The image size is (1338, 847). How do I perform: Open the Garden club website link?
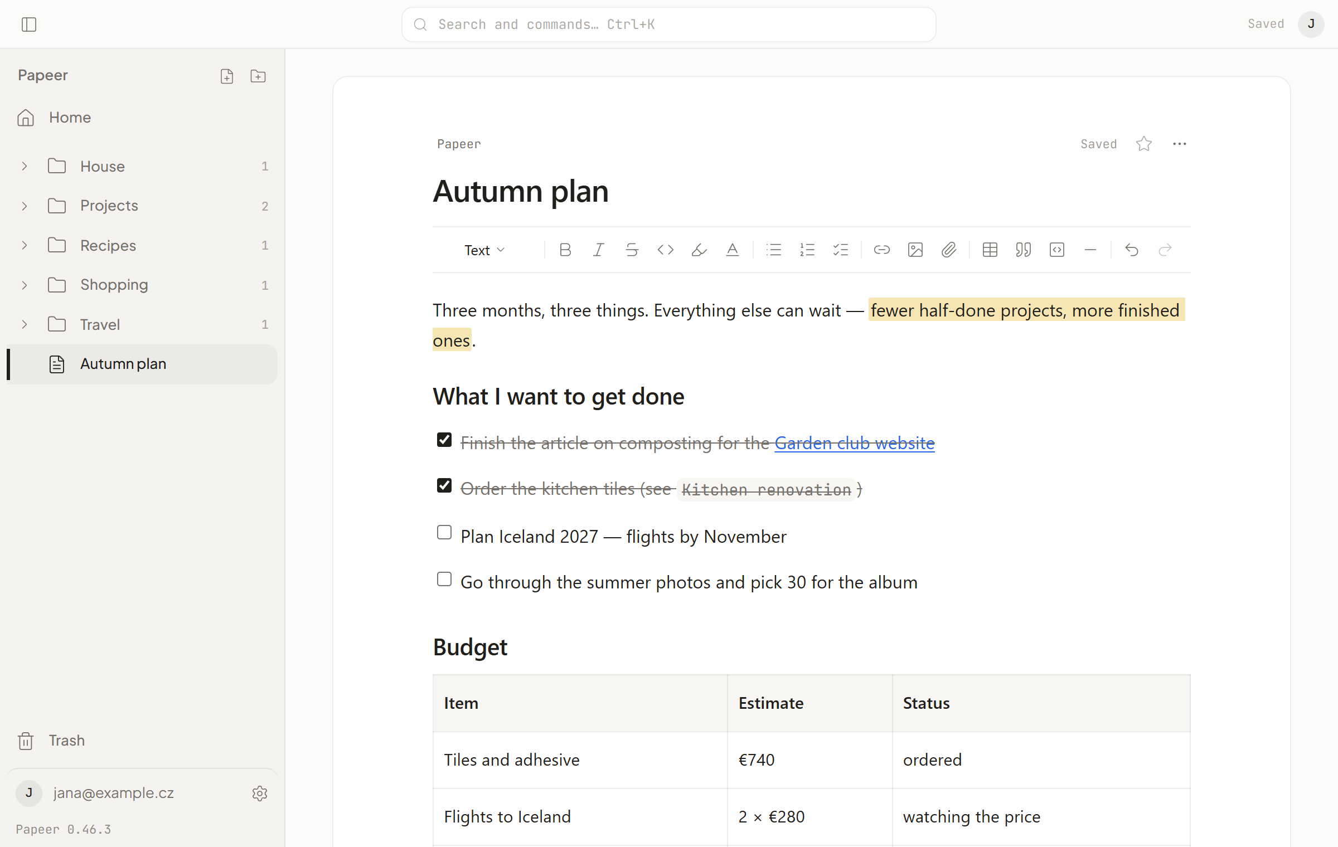pyautogui.click(x=855, y=443)
